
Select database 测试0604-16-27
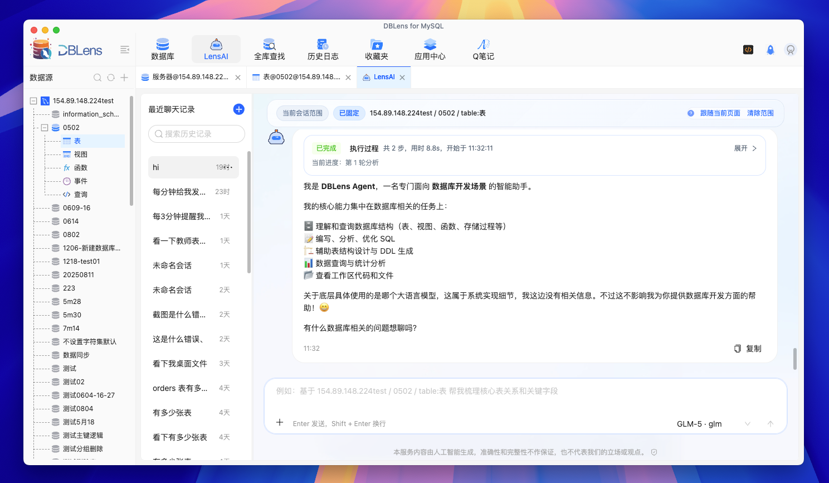89,395
